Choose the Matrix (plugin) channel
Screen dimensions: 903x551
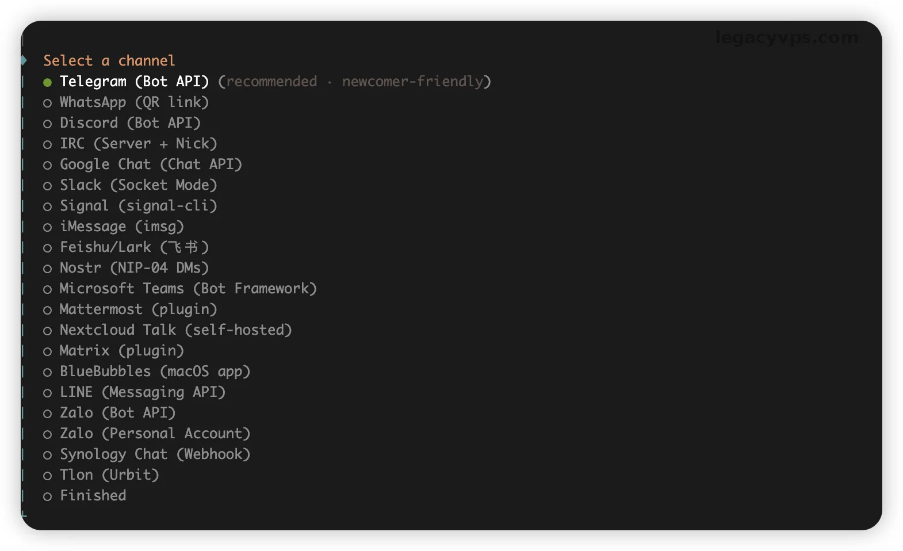point(121,351)
